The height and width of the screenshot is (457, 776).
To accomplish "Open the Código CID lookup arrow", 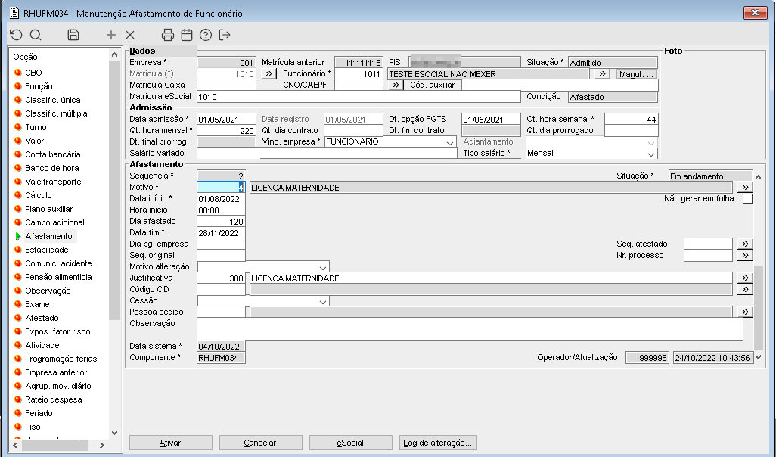I will pyautogui.click(x=745, y=289).
